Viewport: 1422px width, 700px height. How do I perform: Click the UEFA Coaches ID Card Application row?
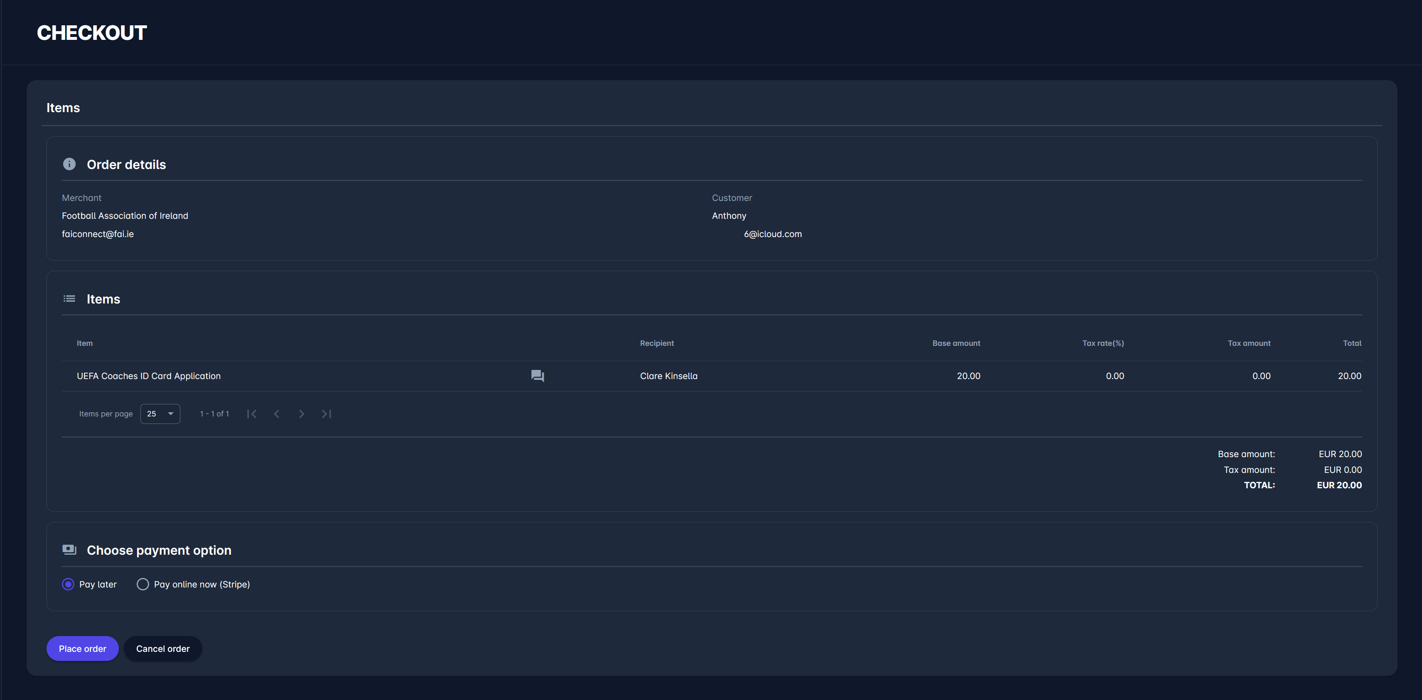coord(148,376)
